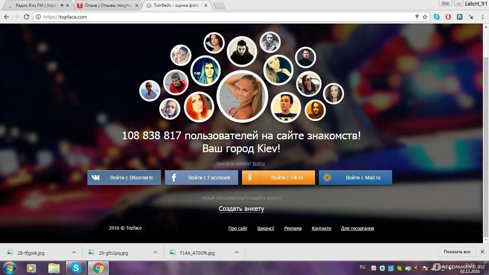Click the key icon in the address bar
Image resolution: width=489 pixels, height=275 pixels.
(x=417, y=17)
